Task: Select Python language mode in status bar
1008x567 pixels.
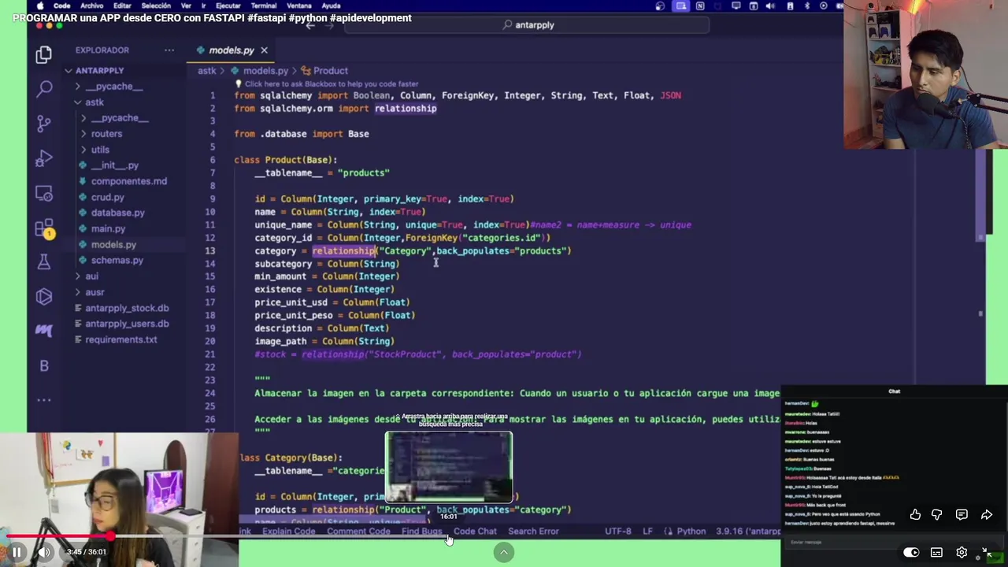Action: tap(691, 532)
